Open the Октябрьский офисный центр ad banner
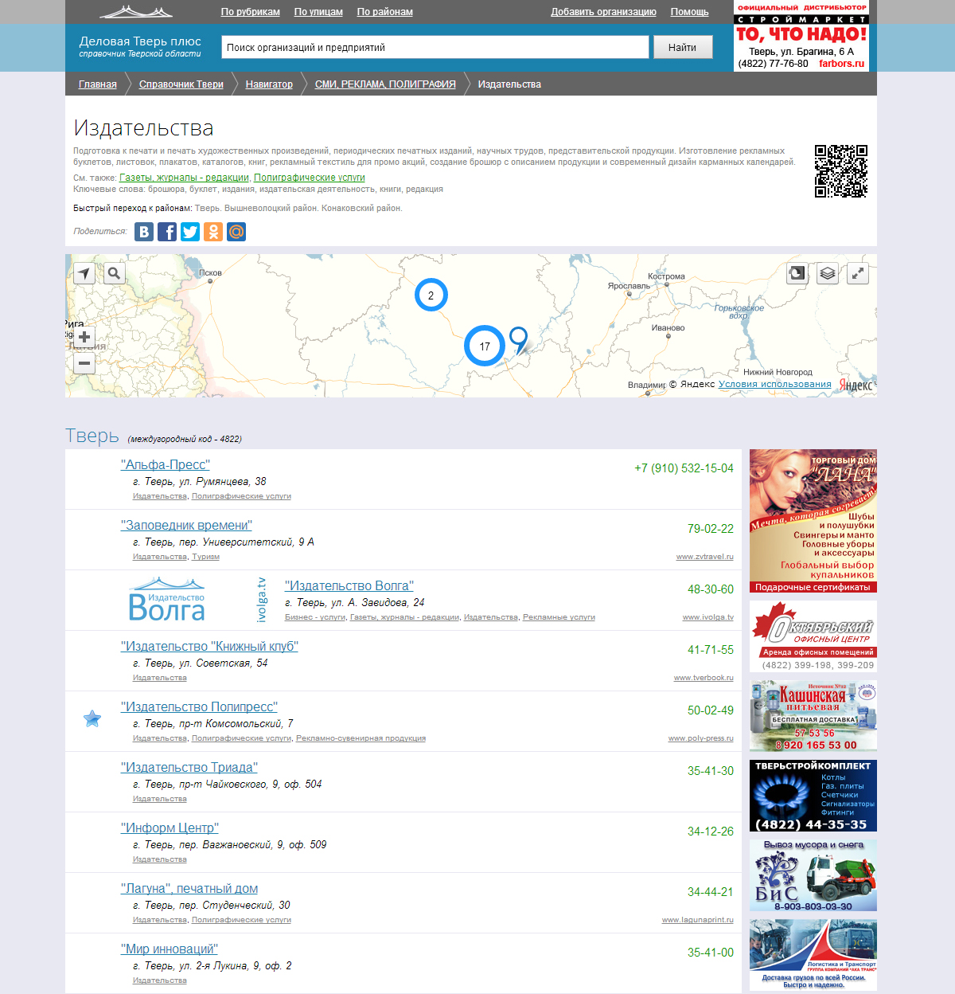 pos(813,636)
